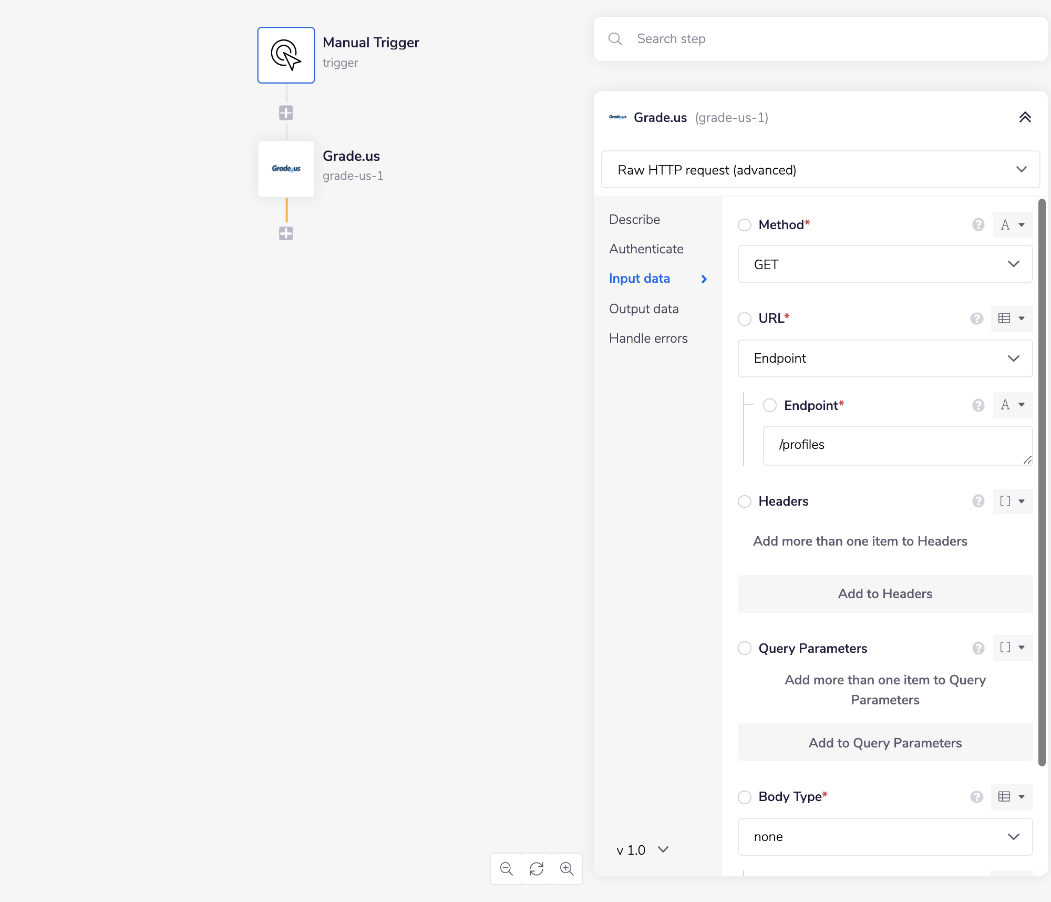1051x902 pixels.
Task: Click the Add to Headers button
Action: coord(885,593)
